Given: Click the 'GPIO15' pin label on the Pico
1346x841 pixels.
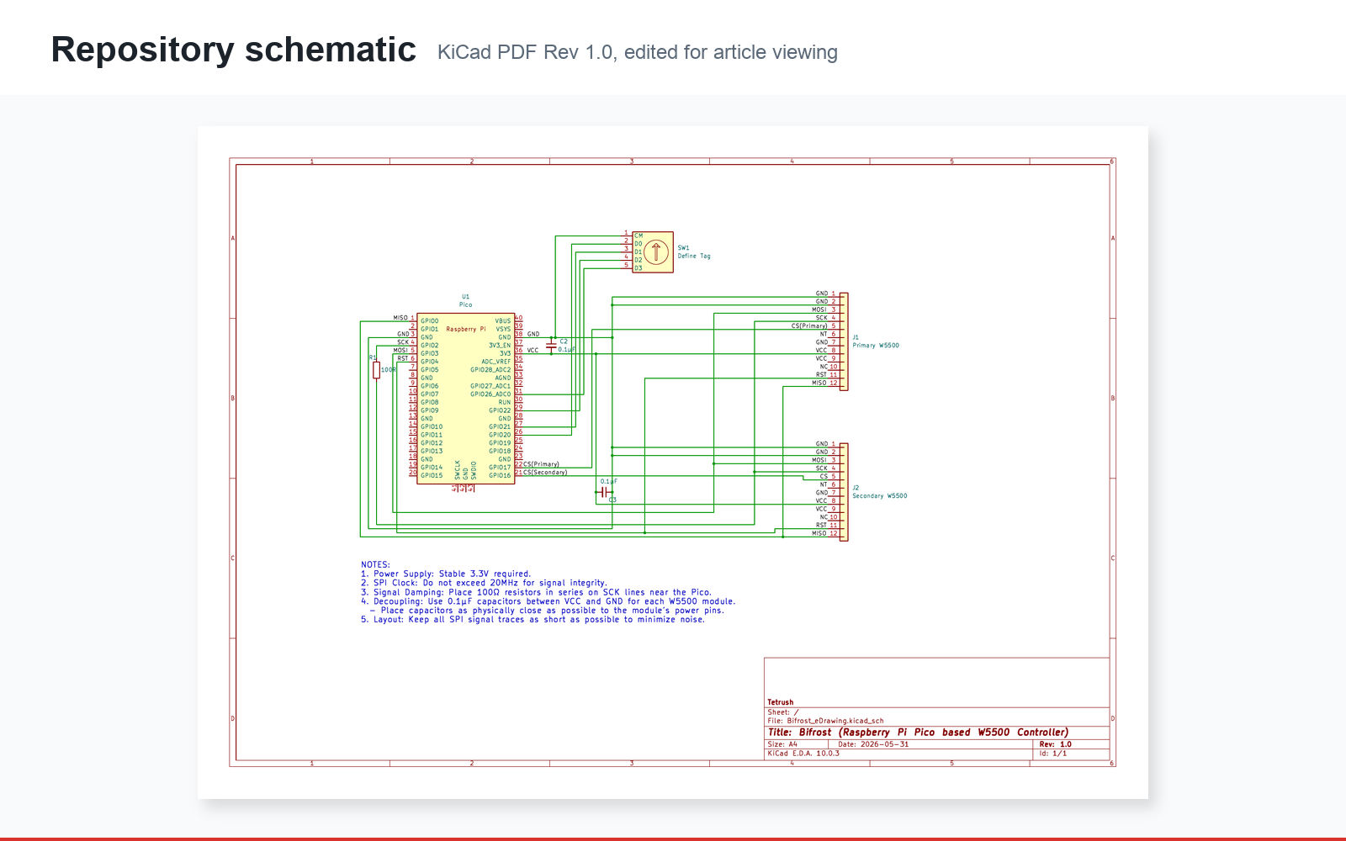Looking at the screenshot, I should (432, 476).
